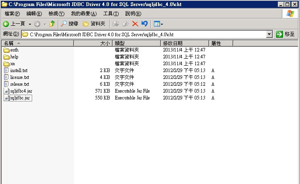
Task: Click the 移至 Go button
Action: click(x=286, y=34)
